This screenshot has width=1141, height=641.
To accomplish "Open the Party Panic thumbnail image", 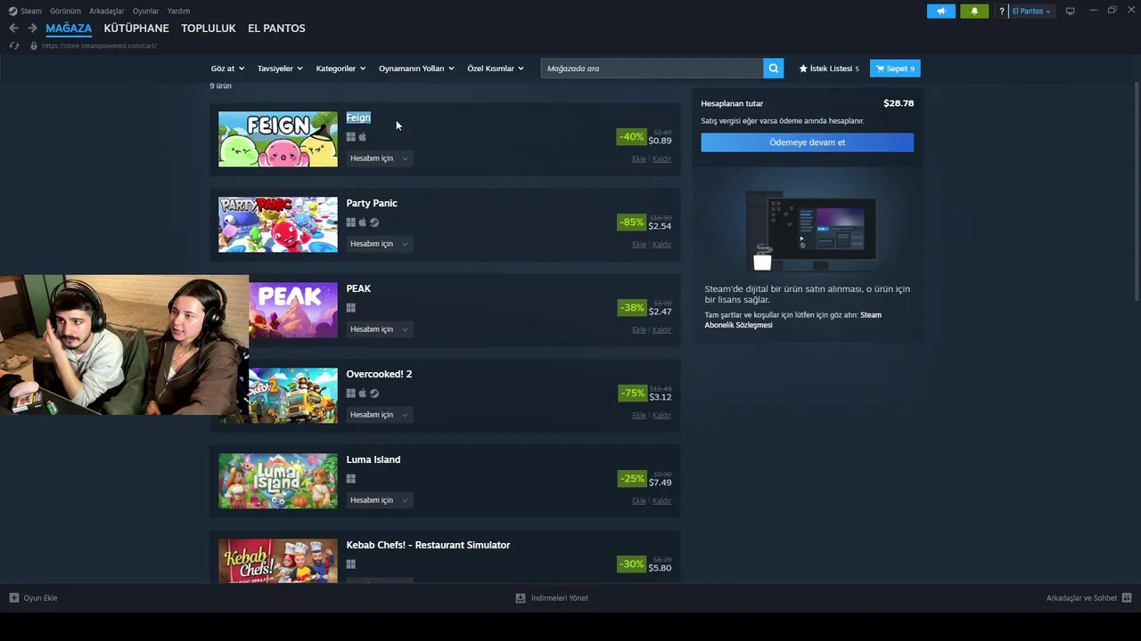I will (278, 224).
